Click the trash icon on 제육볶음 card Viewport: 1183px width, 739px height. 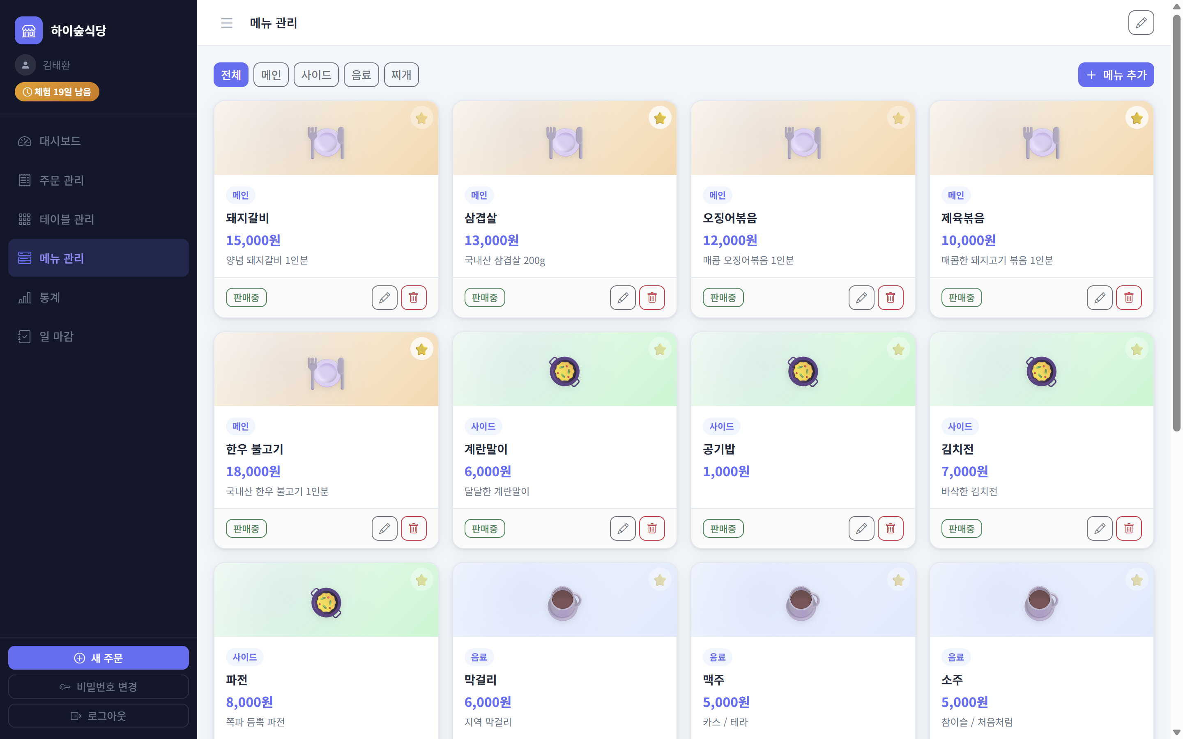tap(1129, 298)
